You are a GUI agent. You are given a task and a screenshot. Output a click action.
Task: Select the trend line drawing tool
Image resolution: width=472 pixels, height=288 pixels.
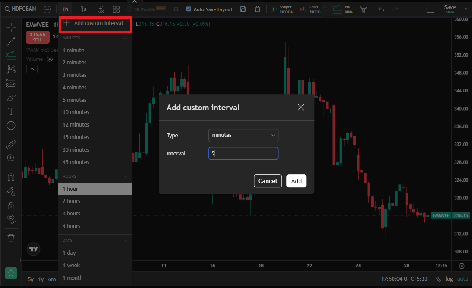11,41
